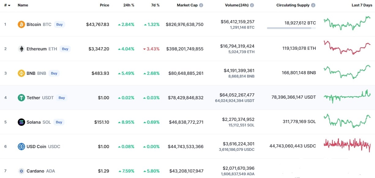375x178 pixels.
Task: Open Ethereum's last 7 days sparkline chart
Action: click(347, 48)
